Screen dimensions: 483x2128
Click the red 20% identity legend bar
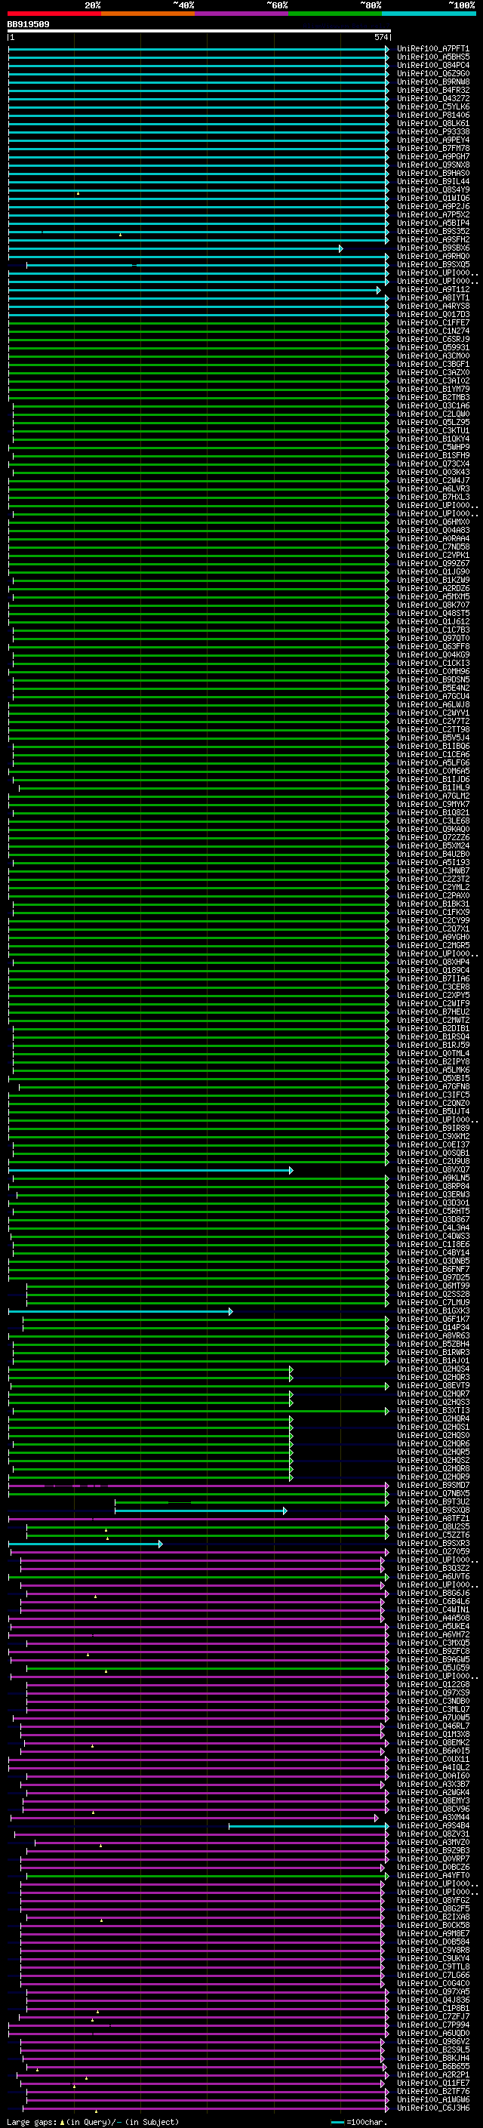pyautogui.click(x=54, y=14)
